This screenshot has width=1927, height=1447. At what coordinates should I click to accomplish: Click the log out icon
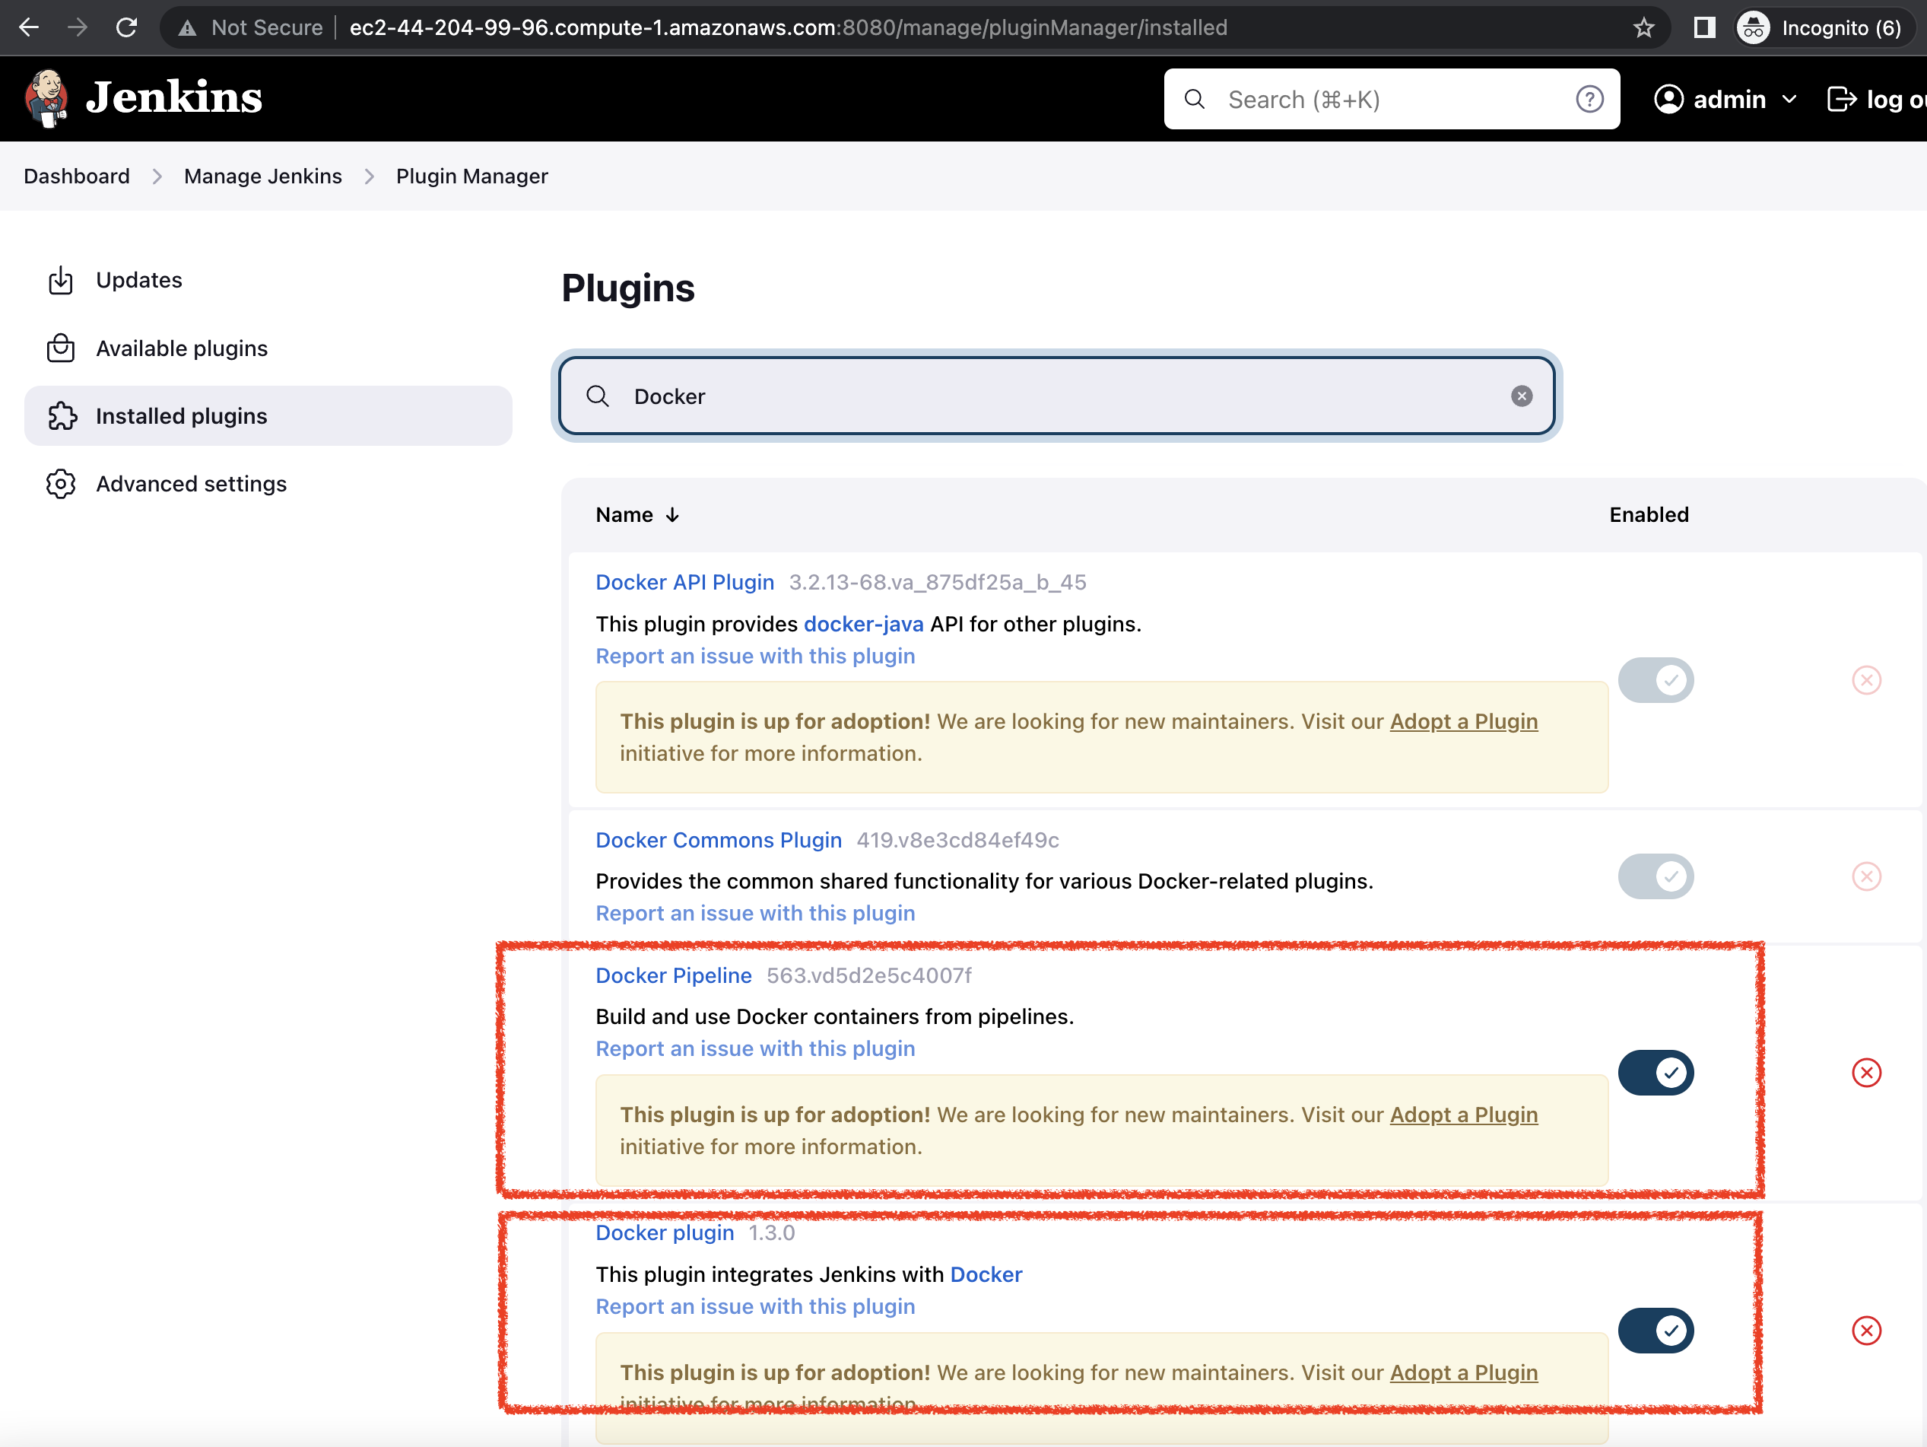(x=1841, y=100)
